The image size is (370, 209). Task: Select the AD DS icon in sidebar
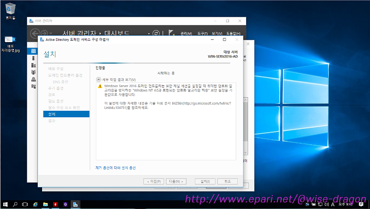(33, 72)
